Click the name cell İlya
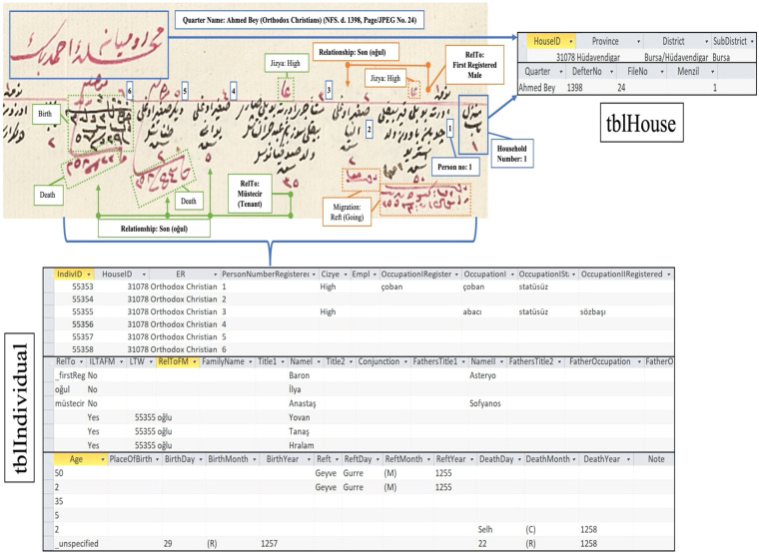This screenshot has height=553, width=759. [x=295, y=389]
